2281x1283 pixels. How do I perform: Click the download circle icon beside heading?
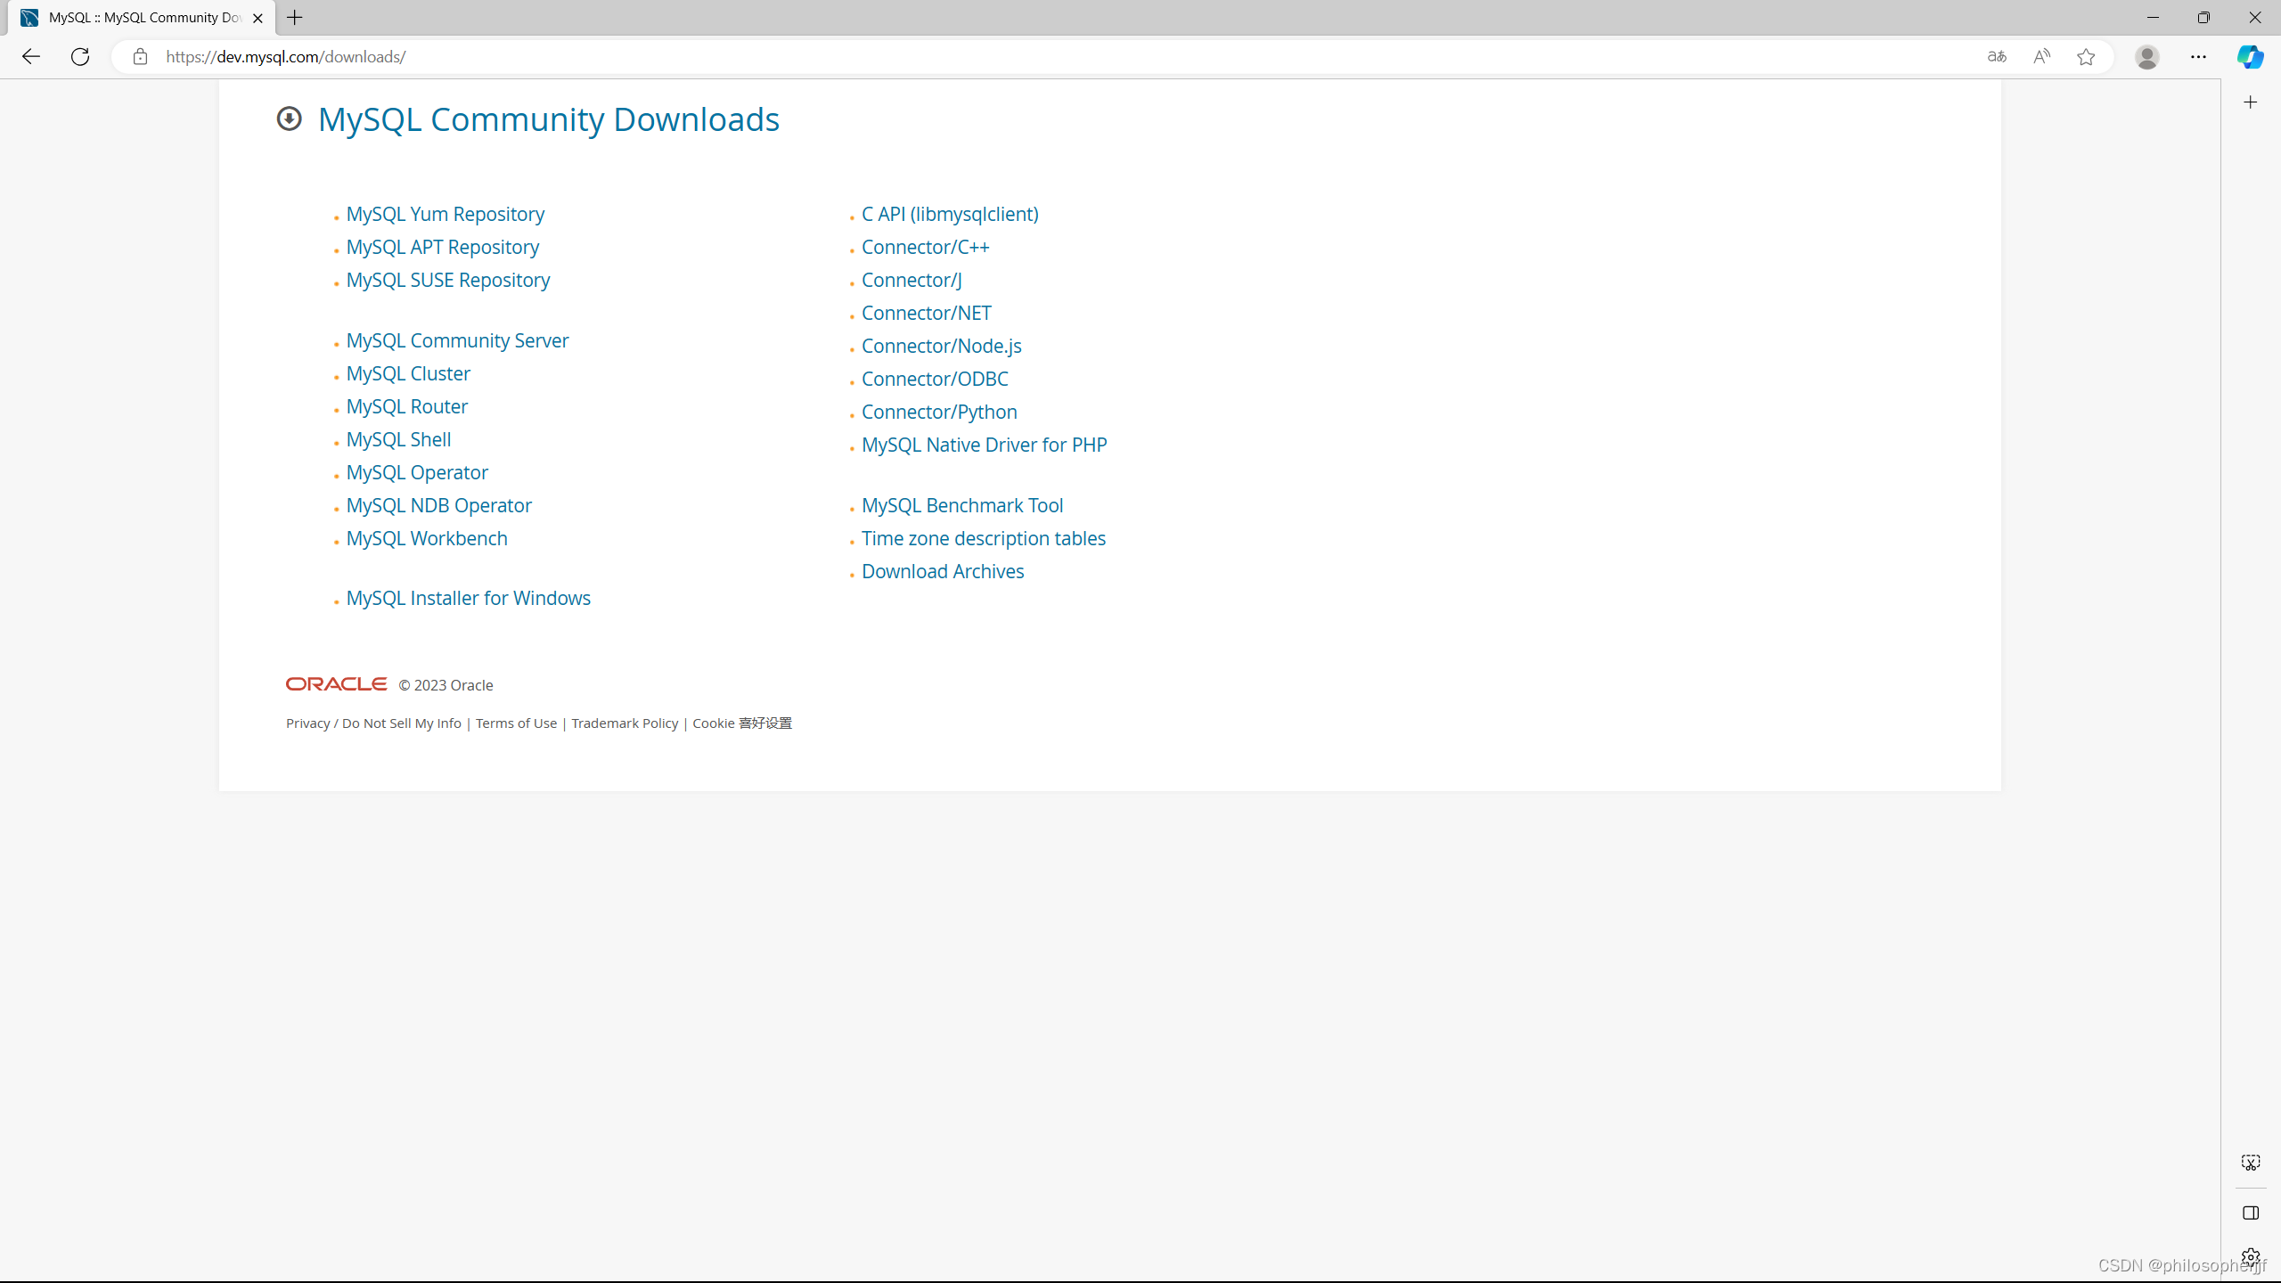pos(289,118)
